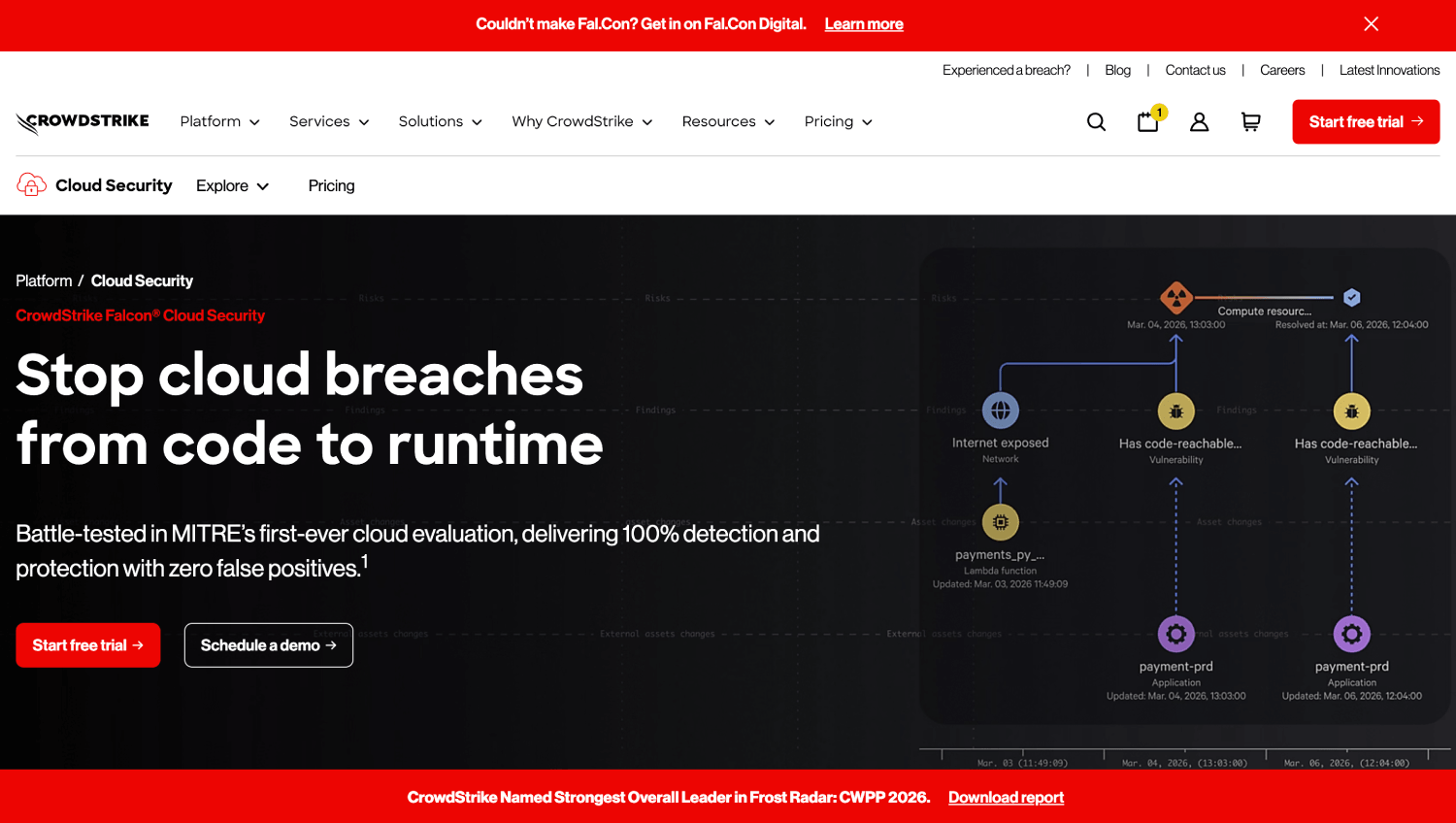Expand the Services menu

[x=329, y=121]
